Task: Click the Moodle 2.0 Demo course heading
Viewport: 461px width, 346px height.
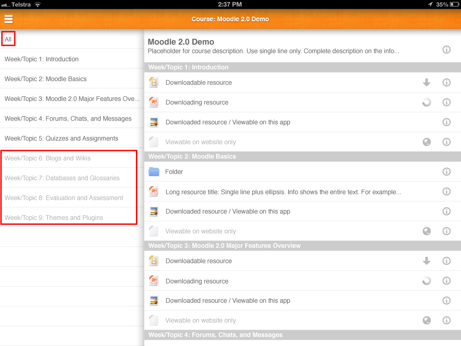Action: click(x=181, y=42)
